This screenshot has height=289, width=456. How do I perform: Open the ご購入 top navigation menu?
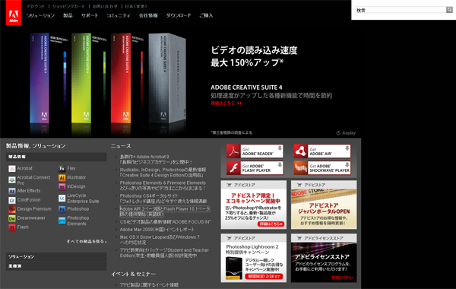[x=206, y=15]
